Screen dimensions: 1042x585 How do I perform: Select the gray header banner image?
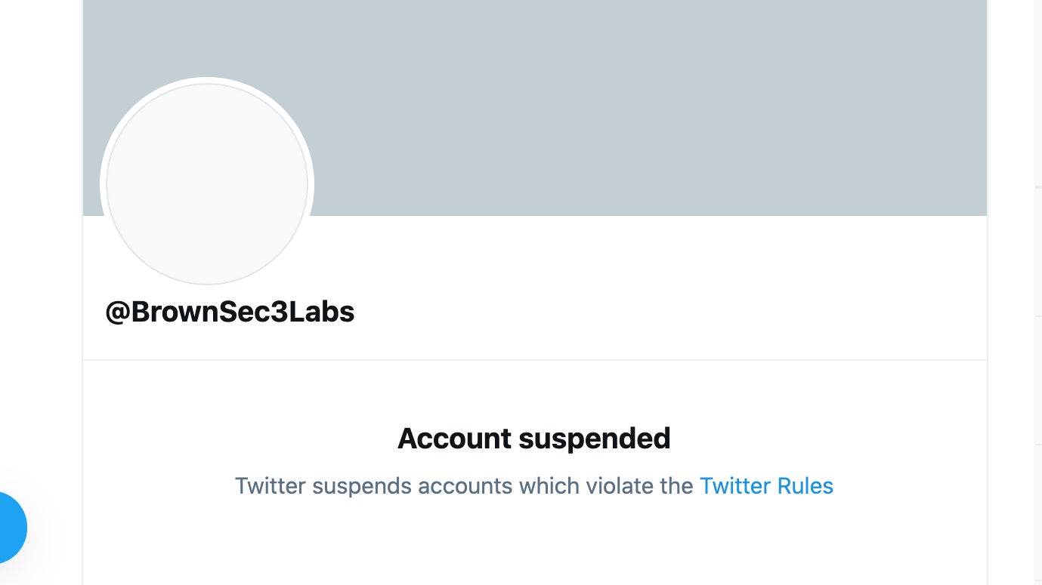(604, 106)
